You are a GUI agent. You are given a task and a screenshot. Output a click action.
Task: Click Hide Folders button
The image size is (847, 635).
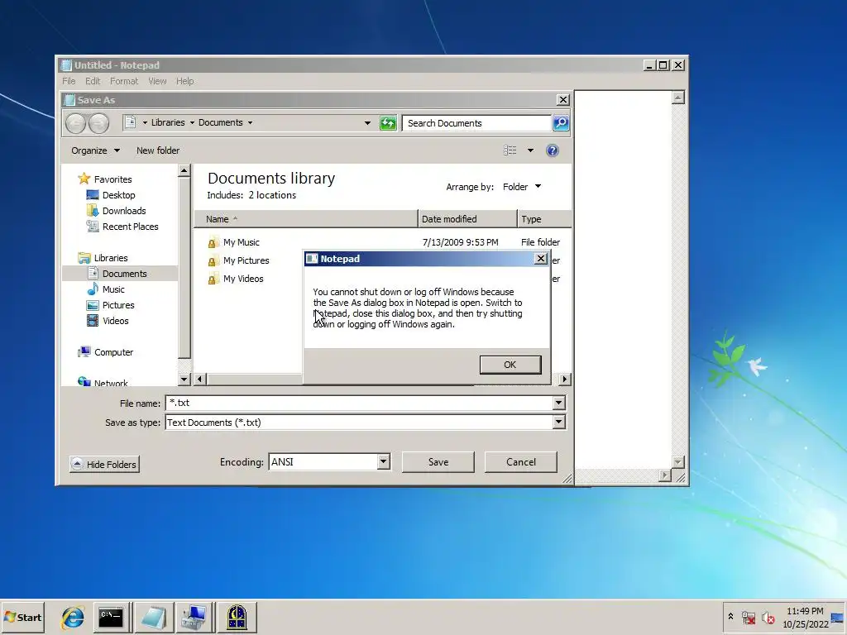(104, 465)
